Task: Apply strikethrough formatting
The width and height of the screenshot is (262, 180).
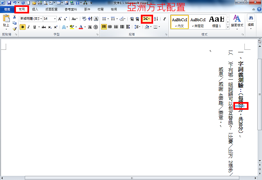Action: coord(44,27)
